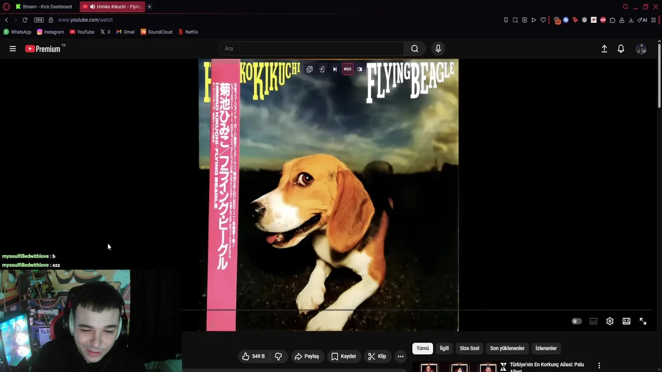Open the red Tp extension icon
This screenshot has width=662, height=372.
click(575, 20)
